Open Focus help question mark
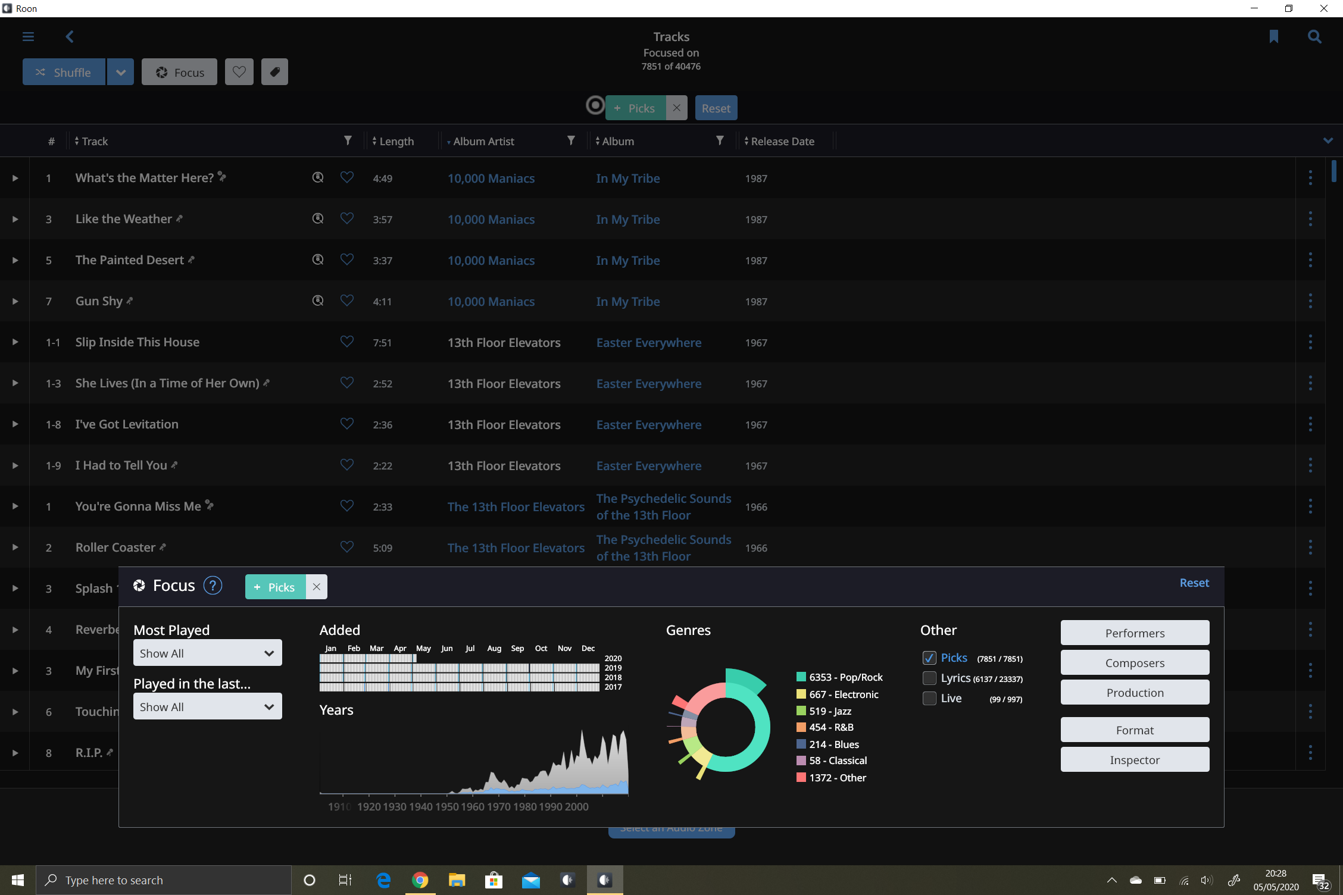The width and height of the screenshot is (1343, 895). tap(213, 586)
